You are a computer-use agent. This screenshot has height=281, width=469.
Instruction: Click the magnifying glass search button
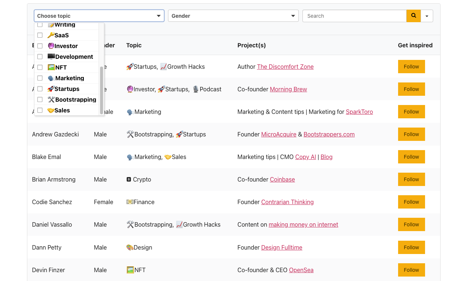[414, 16]
